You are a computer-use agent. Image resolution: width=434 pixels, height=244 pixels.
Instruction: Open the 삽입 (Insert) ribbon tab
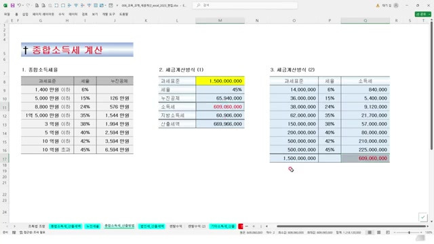[x=25, y=14]
